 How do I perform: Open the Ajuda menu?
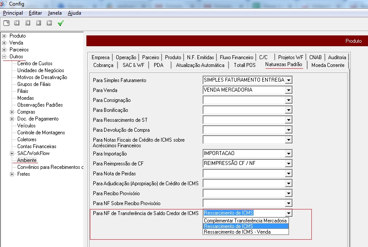click(74, 13)
